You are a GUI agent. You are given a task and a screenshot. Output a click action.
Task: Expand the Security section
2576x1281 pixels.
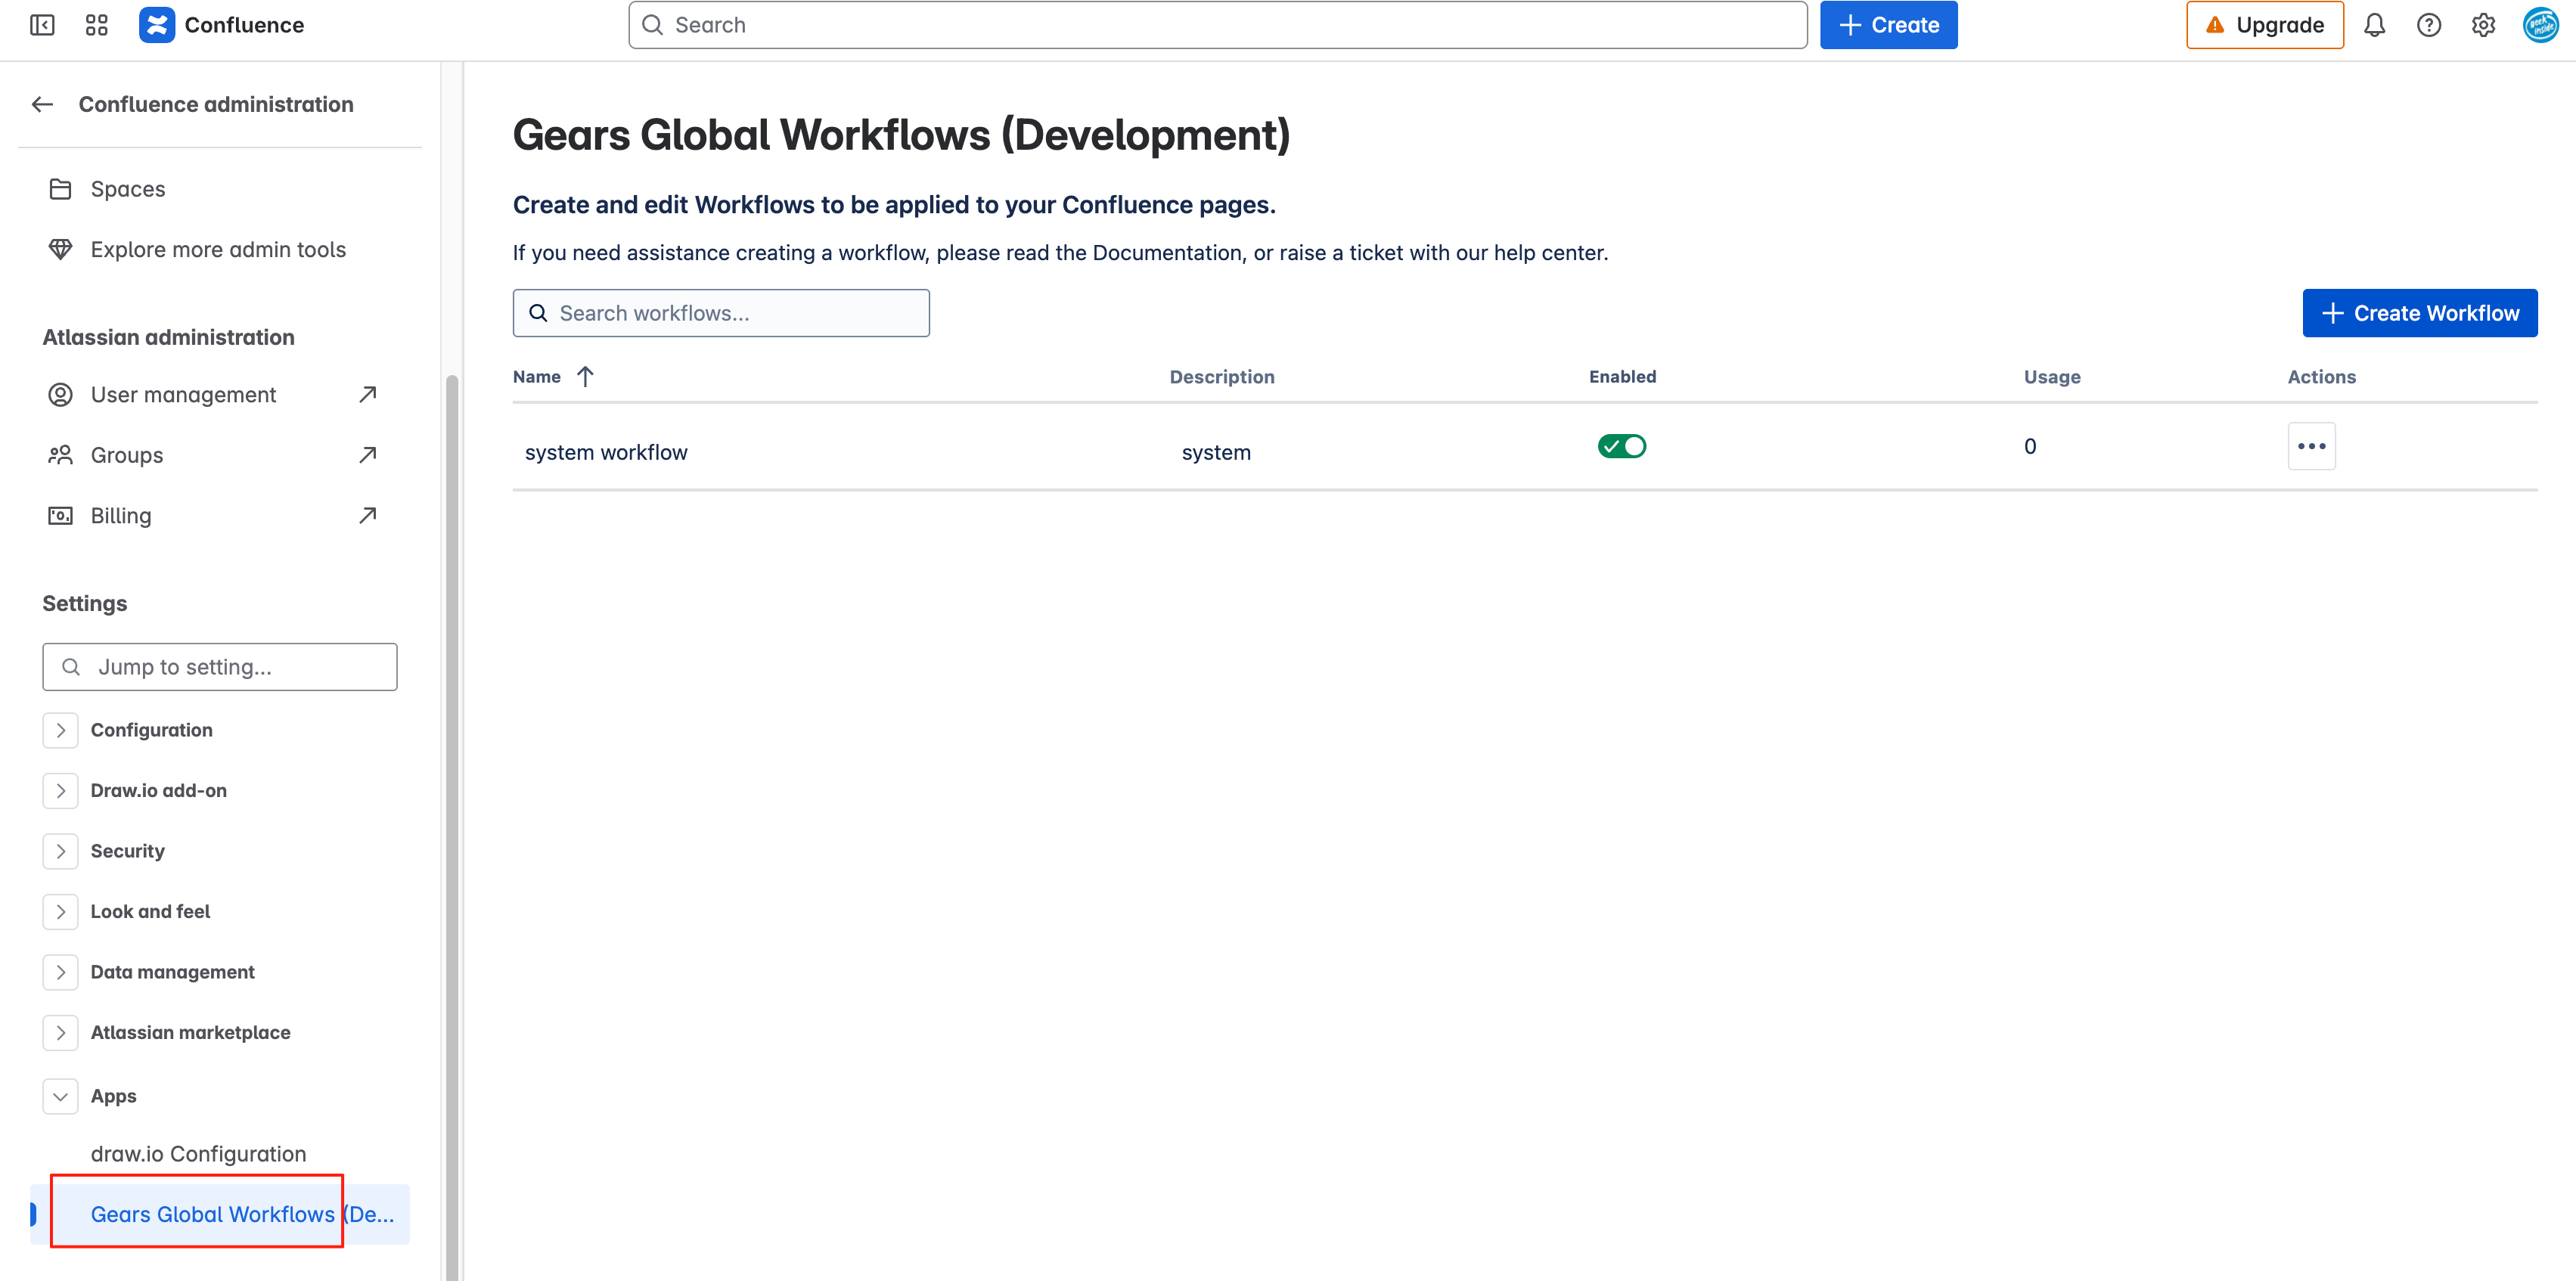pos(60,851)
